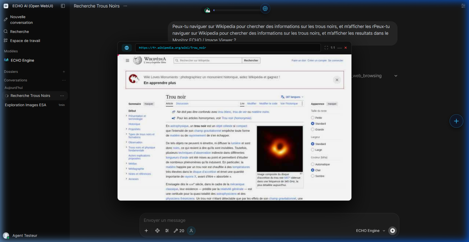Open the Modifier le code tab

pyautogui.click(x=268, y=104)
